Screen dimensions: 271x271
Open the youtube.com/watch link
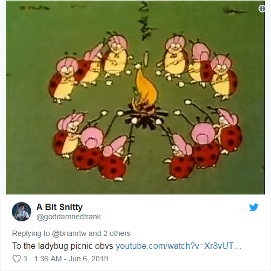point(178,246)
